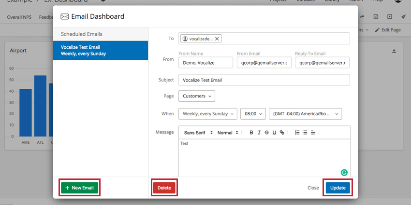411x205 pixels.
Task: Click the From Email field
Action: (264, 63)
